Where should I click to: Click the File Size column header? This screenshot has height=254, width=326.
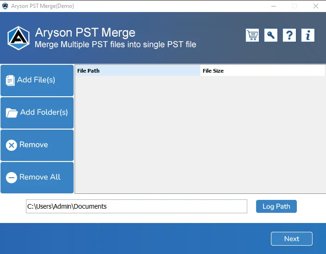point(263,71)
